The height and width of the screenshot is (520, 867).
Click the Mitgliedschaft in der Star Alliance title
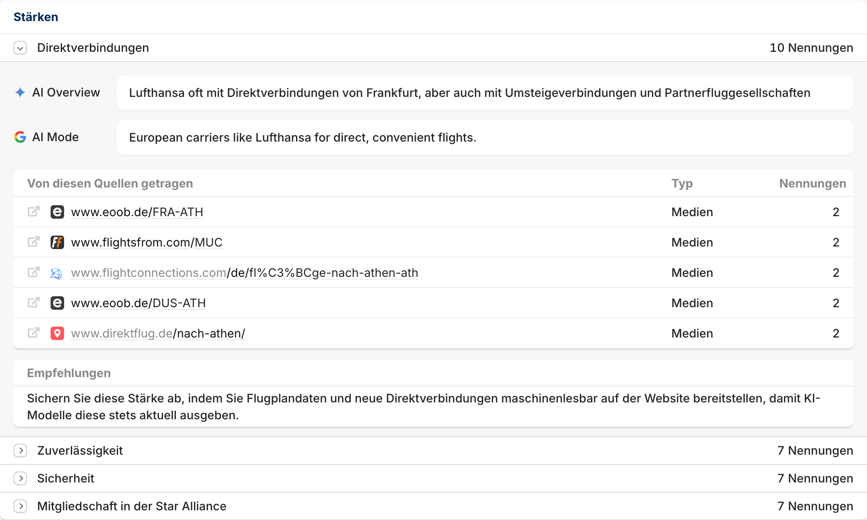click(x=132, y=507)
